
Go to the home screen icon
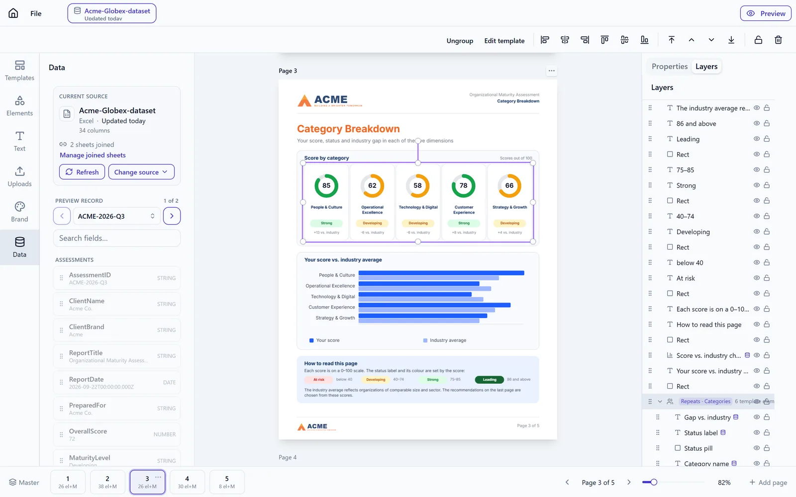click(13, 13)
